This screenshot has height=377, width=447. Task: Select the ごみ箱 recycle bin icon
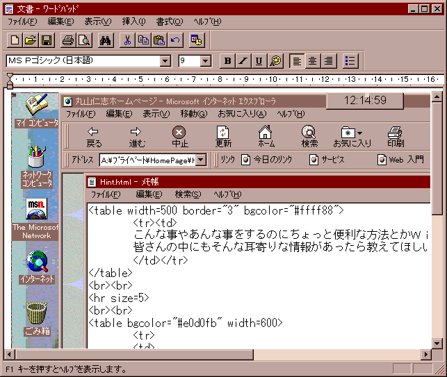37,319
